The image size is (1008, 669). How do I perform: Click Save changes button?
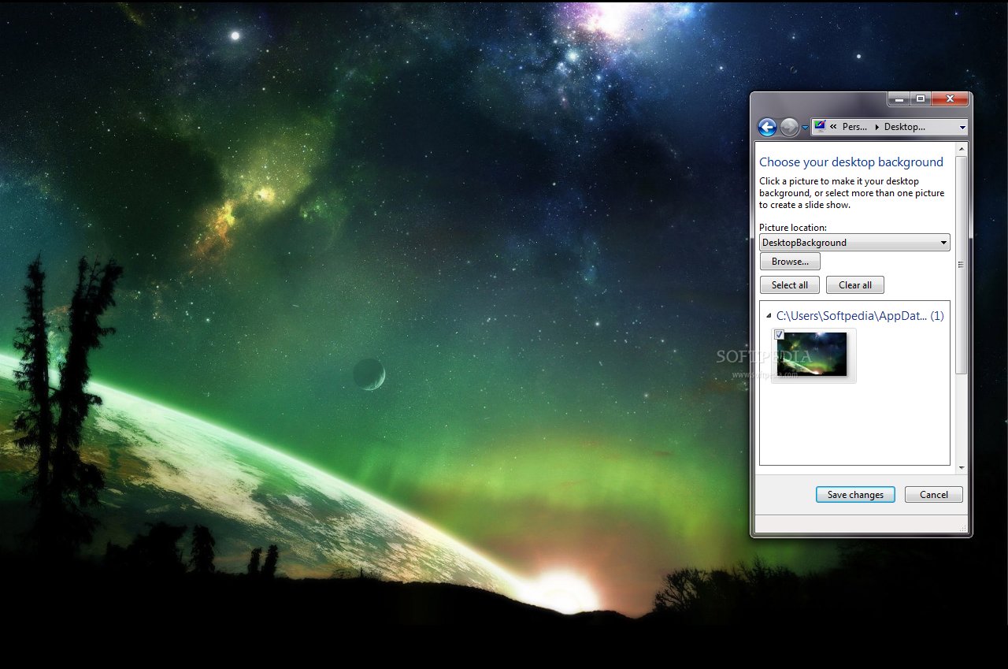point(855,495)
